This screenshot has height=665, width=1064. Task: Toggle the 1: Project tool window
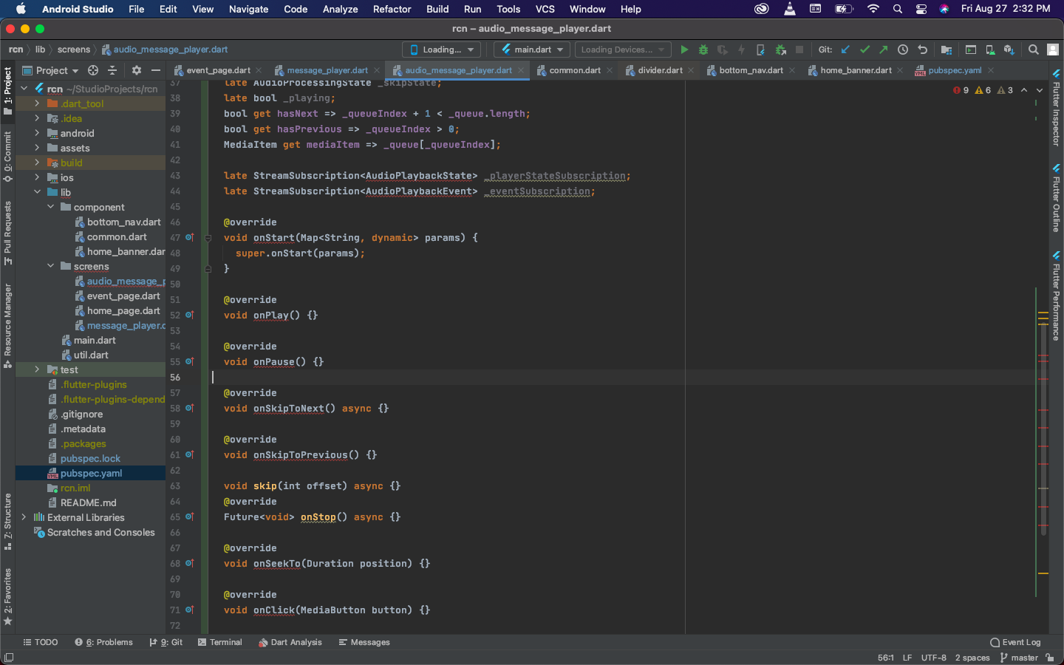7,90
